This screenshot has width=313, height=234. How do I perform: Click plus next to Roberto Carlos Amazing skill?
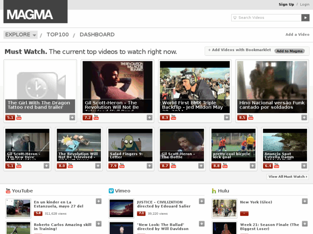coord(99,224)
